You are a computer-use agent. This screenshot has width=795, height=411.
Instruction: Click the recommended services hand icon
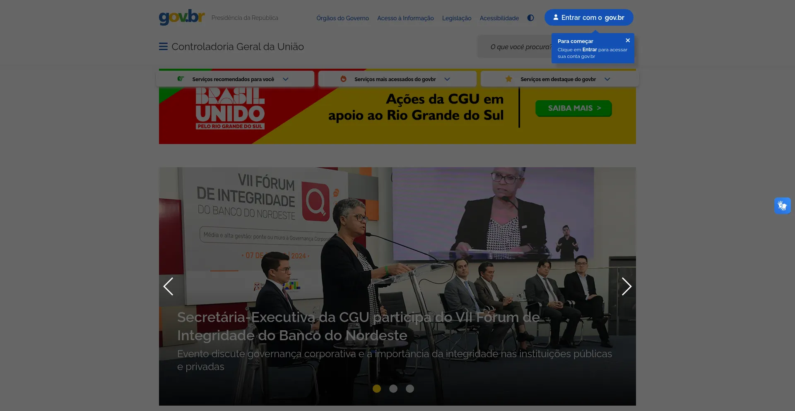[181, 79]
